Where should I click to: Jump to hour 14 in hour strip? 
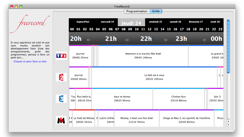[x=163, y=29]
